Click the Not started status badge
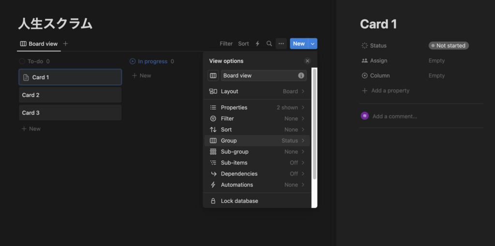The image size is (495, 246). (449, 46)
